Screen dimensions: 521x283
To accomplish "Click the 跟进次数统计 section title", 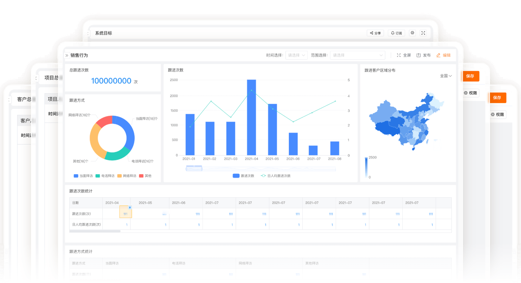I will [81, 191].
